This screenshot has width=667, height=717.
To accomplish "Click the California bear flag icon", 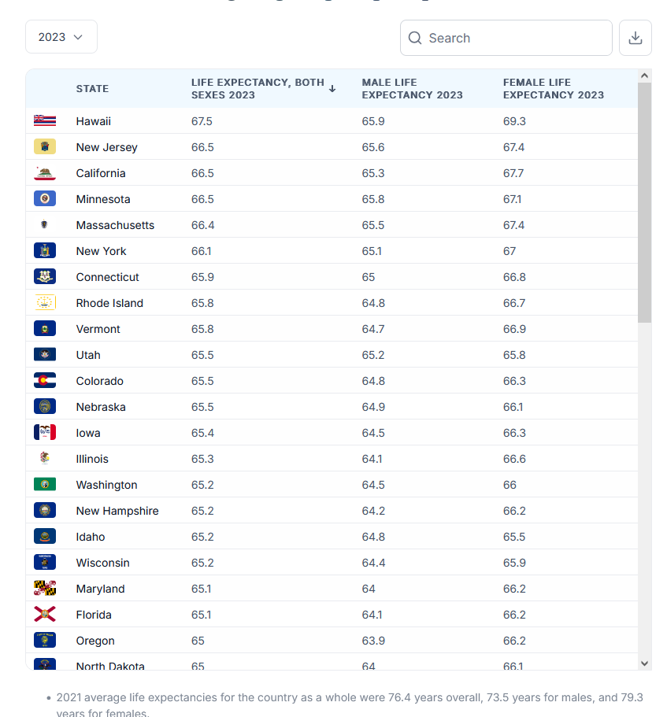I will click(x=45, y=173).
